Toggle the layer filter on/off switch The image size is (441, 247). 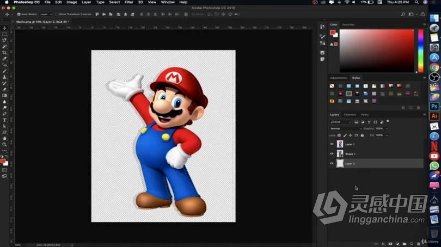click(388, 121)
